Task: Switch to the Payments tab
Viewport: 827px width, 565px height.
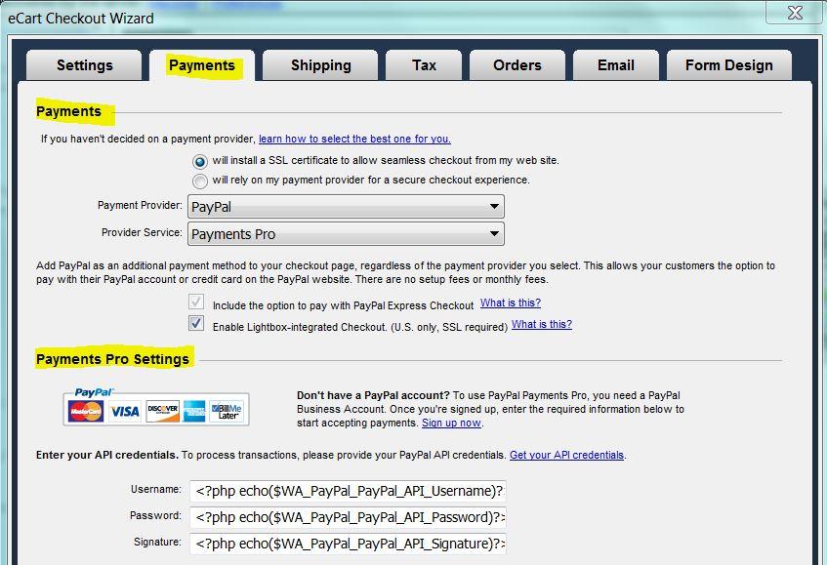Action: pyautogui.click(x=202, y=65)
